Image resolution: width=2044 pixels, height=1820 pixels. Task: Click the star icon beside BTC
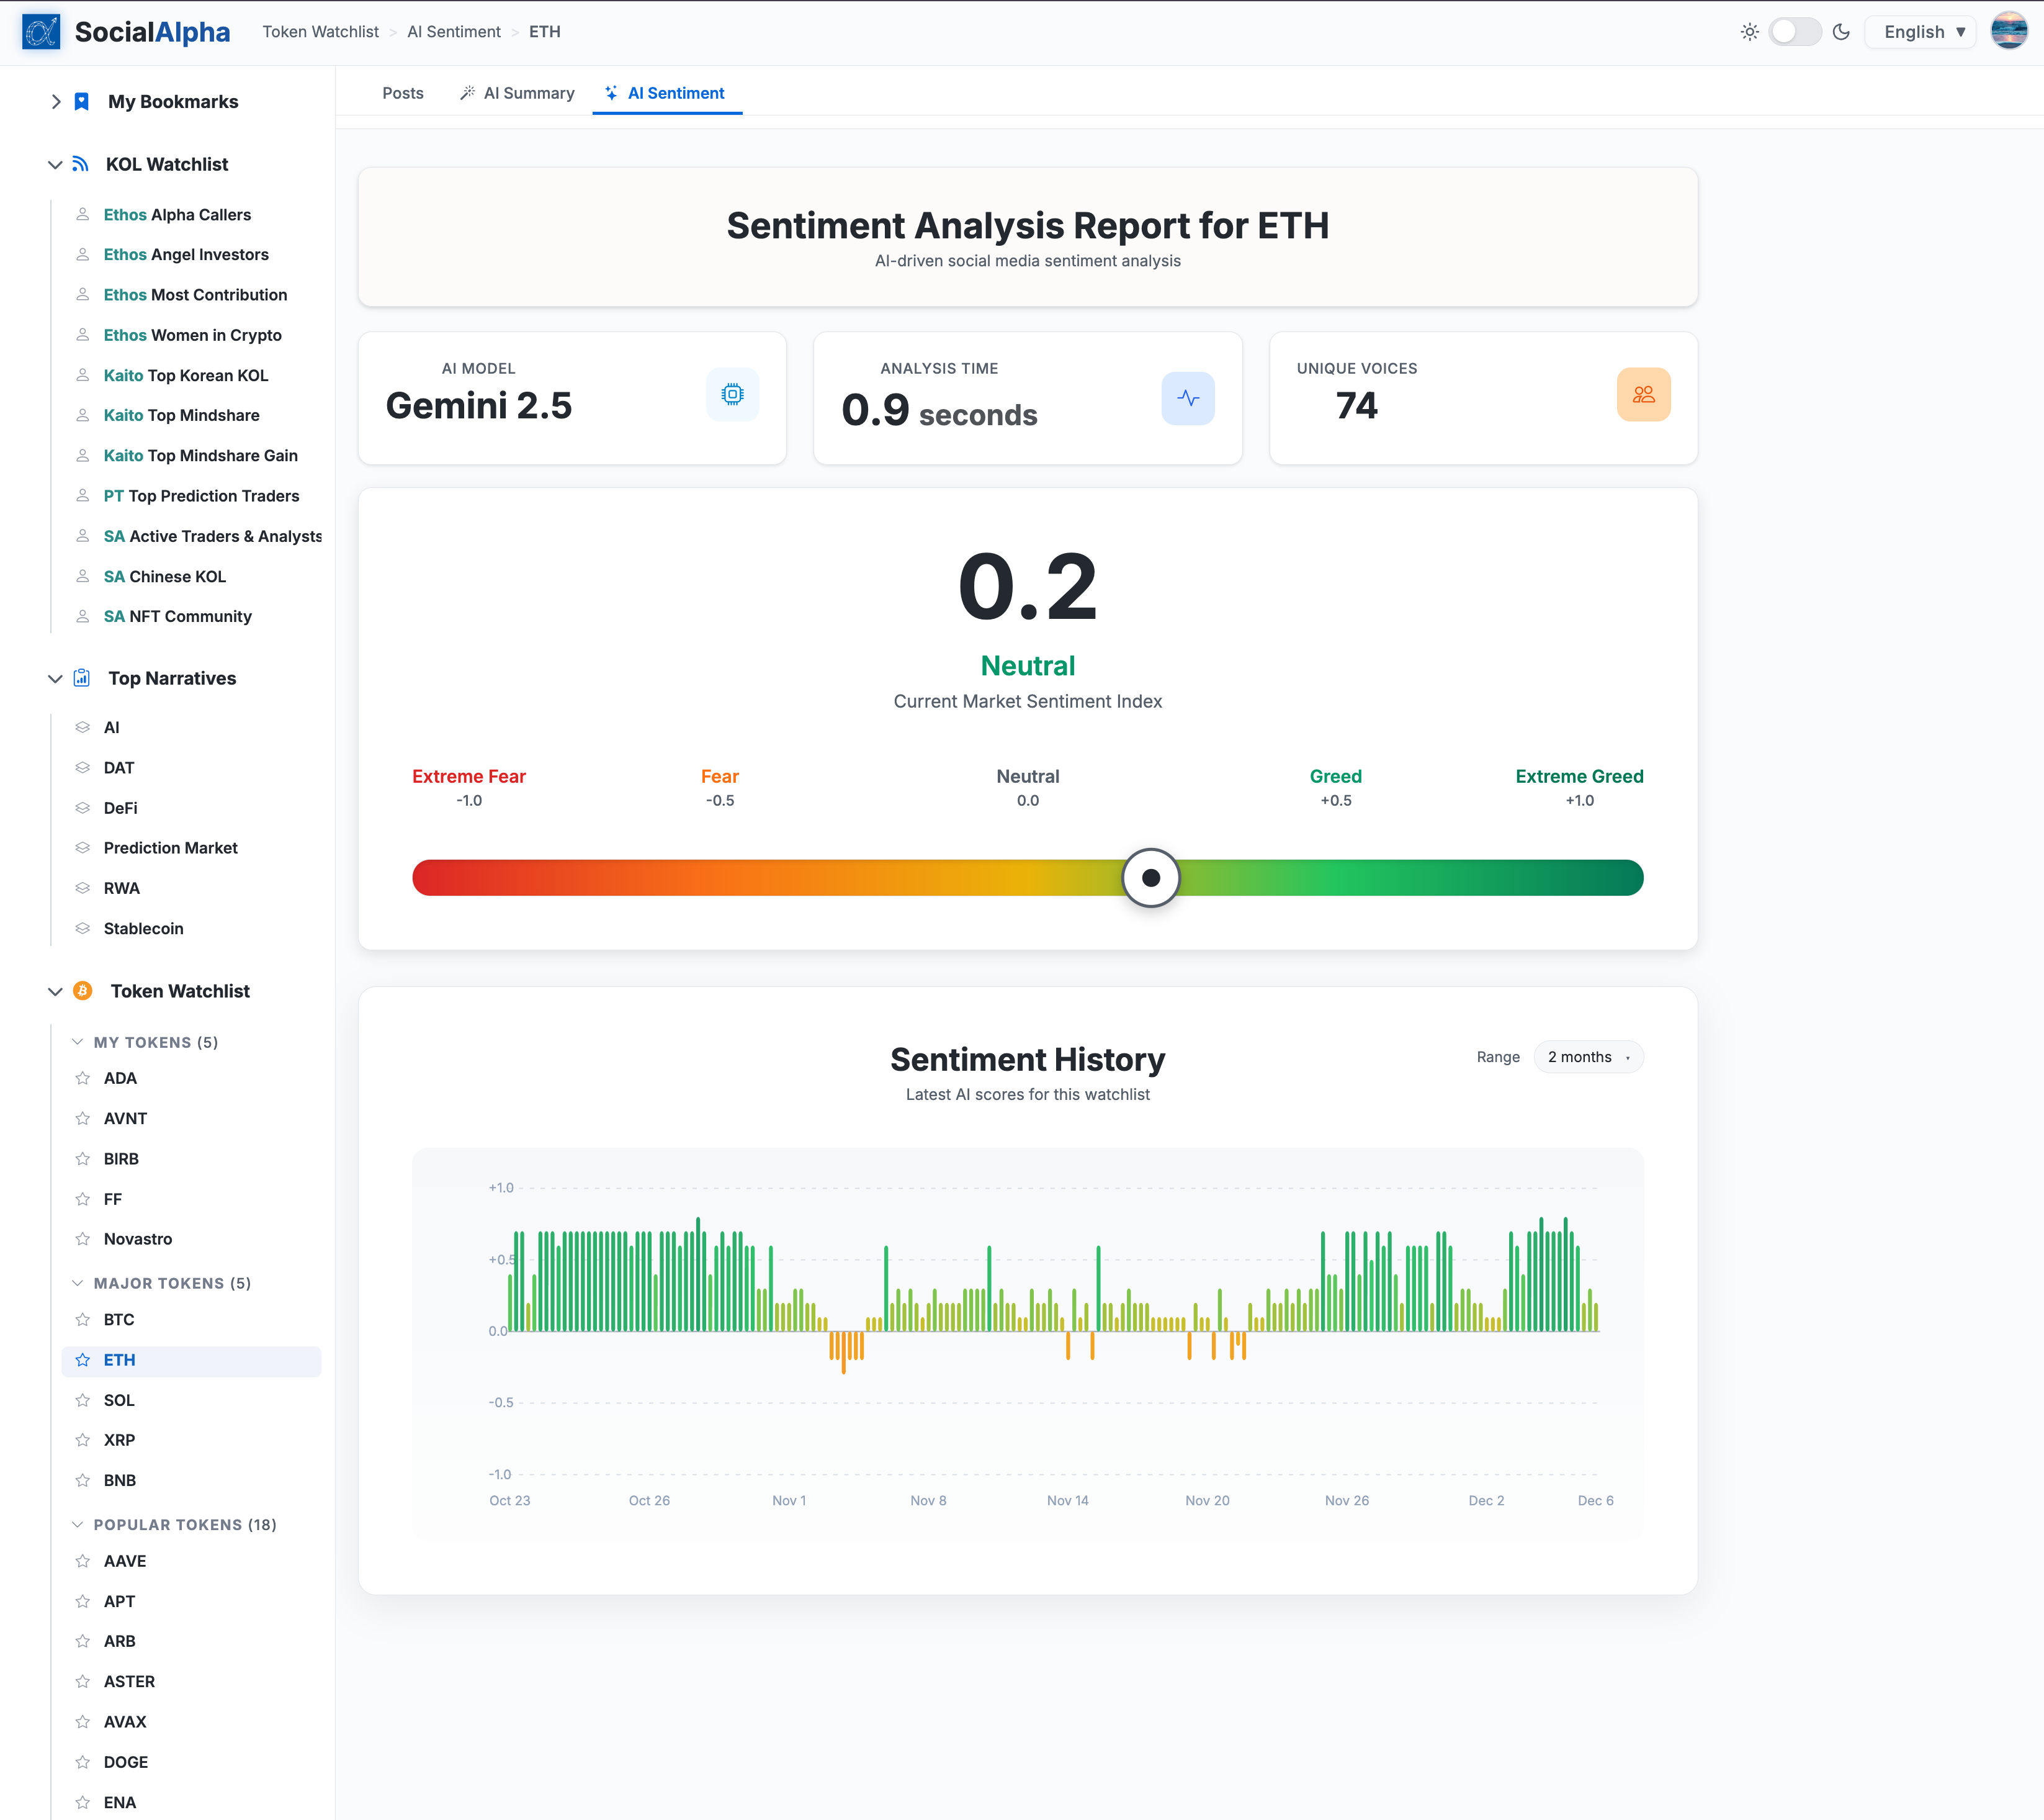(83, 1320)
